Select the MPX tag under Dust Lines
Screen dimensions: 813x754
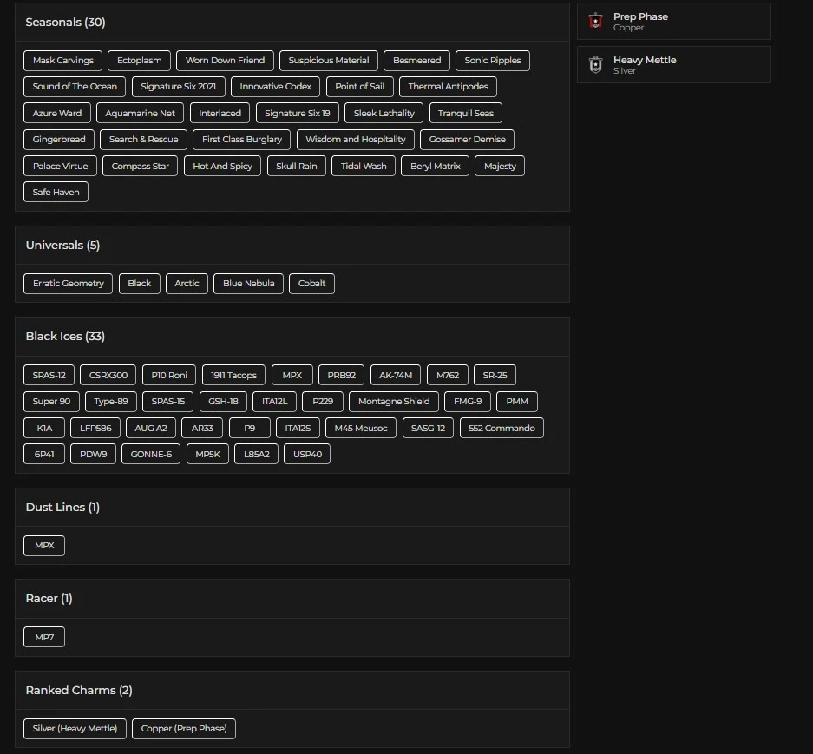click(x=44, y=546)
